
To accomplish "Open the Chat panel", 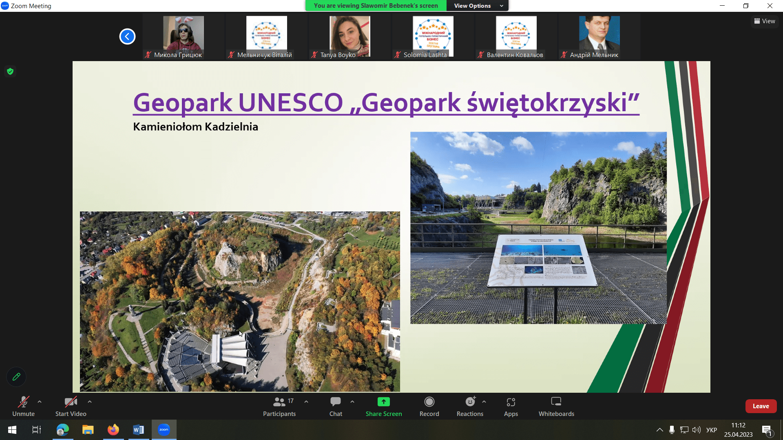I will [x=336, y=406].
